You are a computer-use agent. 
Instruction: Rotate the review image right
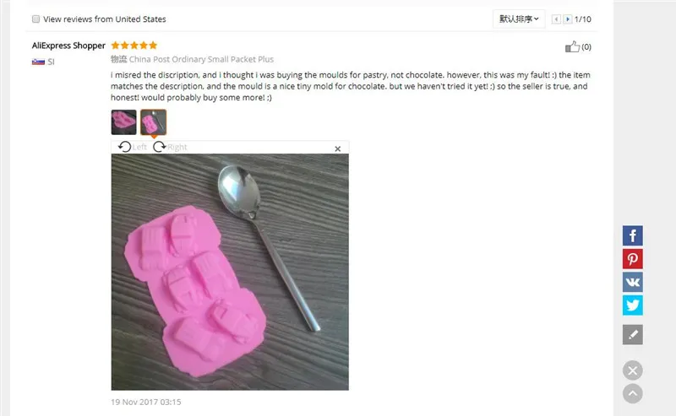(170, 147)
